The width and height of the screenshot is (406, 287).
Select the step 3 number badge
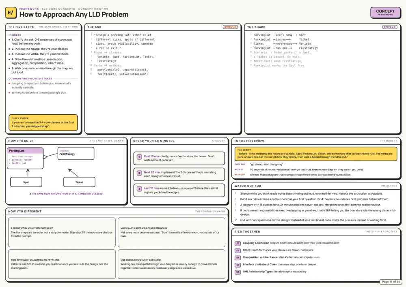click(x=139, y=189)
